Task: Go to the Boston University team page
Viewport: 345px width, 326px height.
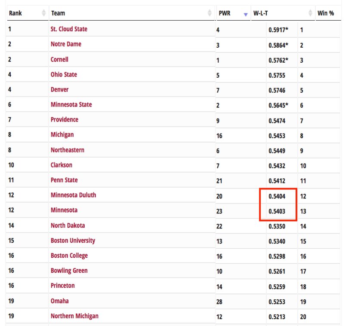Action: pyautogui.click(x=73, y=241)
